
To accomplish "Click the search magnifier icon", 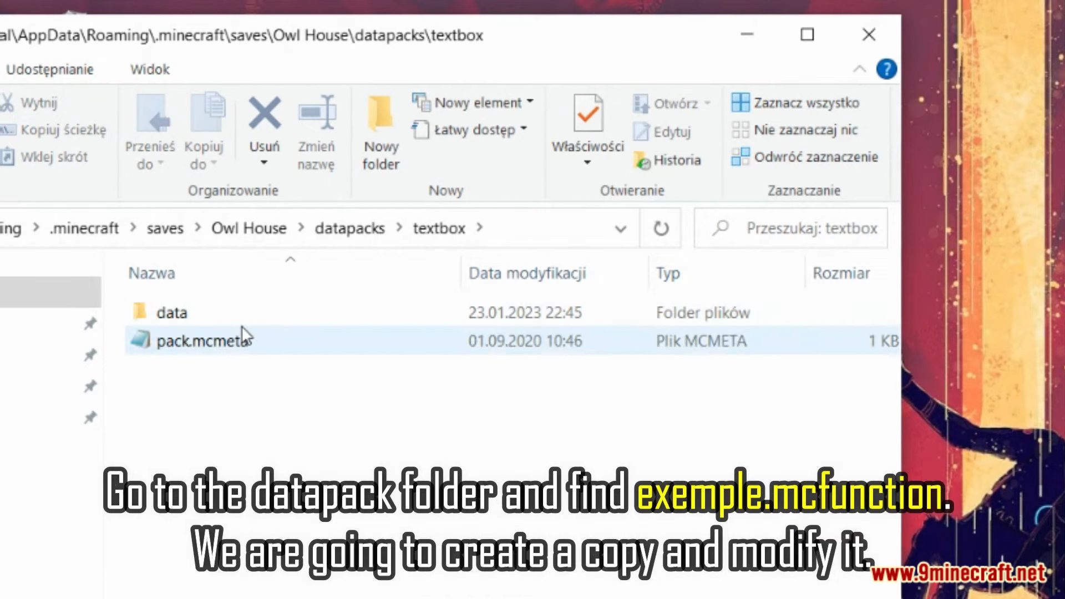I will [x=720, y=227].
